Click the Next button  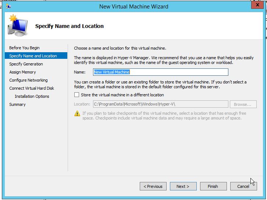pyautogui.click(x=183, y=186)
